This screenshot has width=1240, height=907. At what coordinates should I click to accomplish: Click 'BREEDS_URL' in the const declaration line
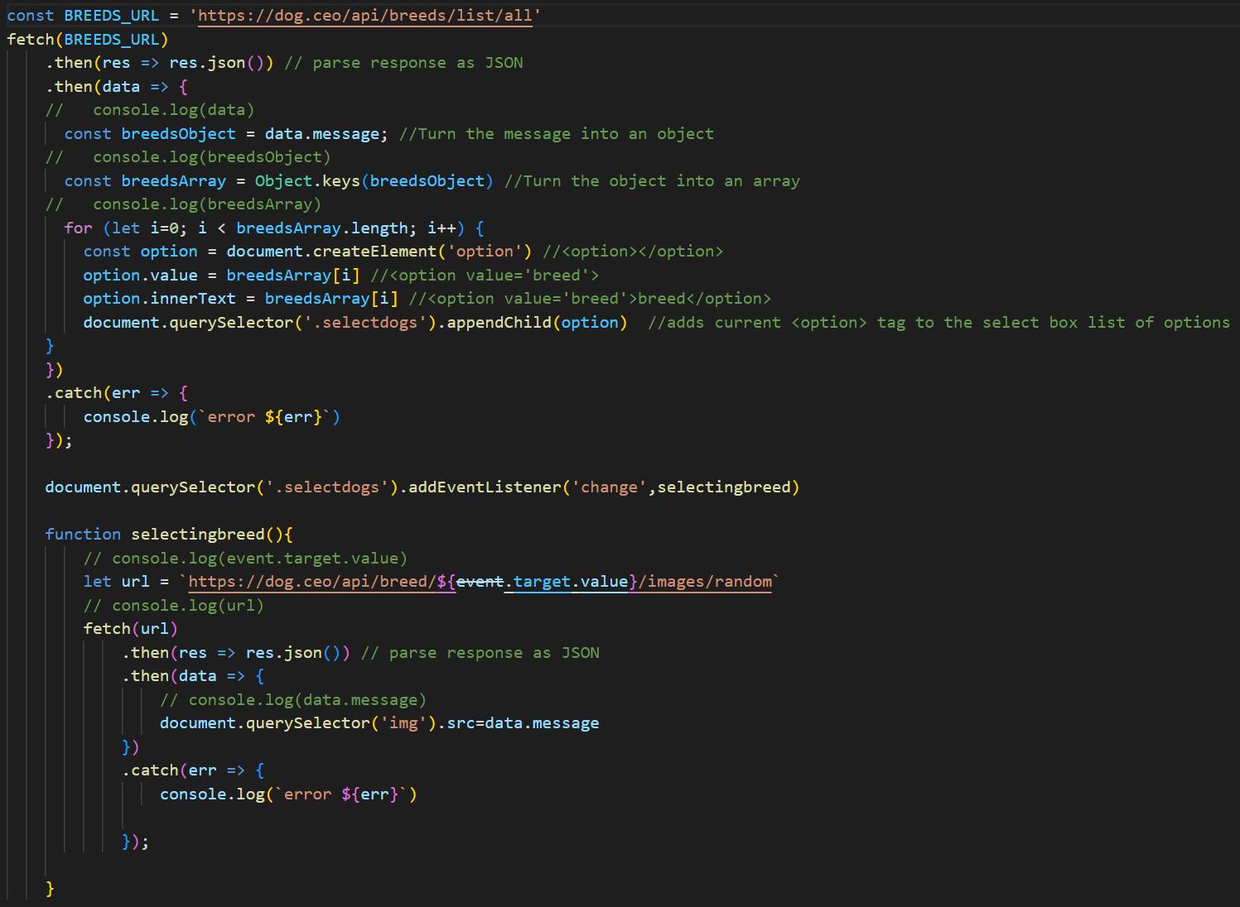tap(111, 16)
